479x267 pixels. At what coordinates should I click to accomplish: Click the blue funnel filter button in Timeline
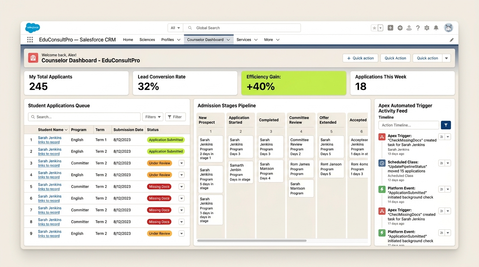[x=446, y=125]
